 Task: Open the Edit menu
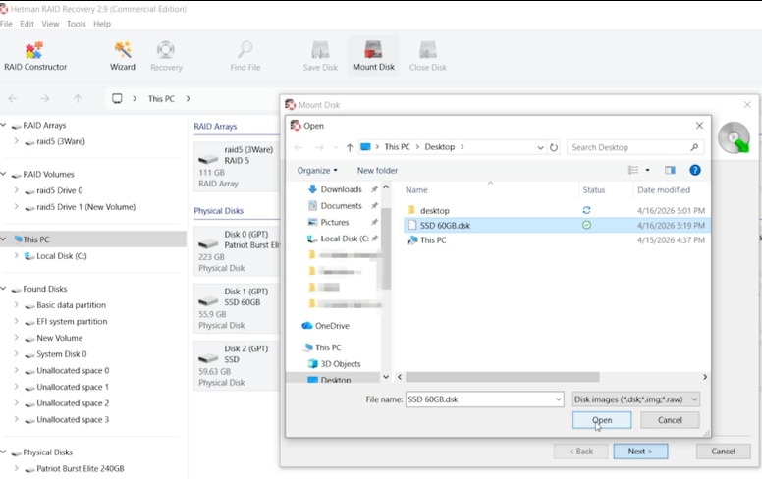27,24
